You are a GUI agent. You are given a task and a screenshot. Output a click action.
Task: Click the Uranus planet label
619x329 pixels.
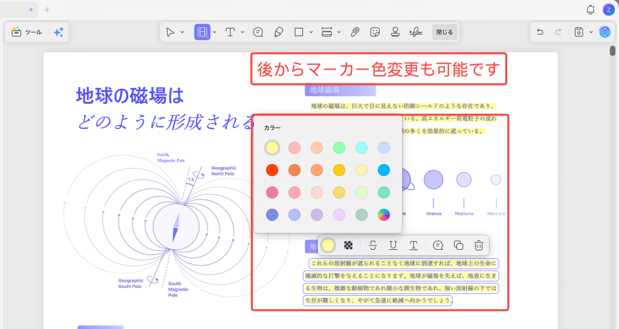coord(433,213)
